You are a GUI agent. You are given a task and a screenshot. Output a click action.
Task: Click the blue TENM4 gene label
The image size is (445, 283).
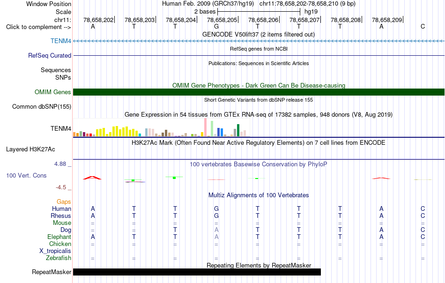61,41
